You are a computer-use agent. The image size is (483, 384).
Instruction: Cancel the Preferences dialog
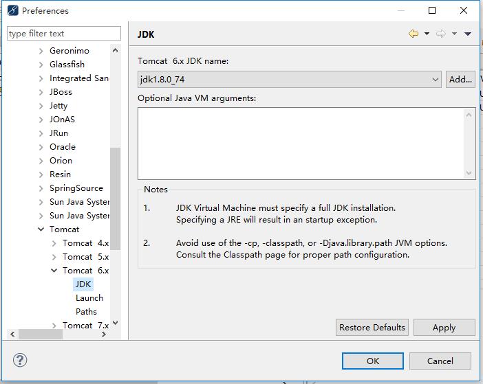[440, 361]
